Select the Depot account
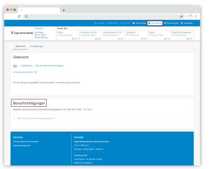This screenshot has height=169, width=210. click(x=160, y=35)
